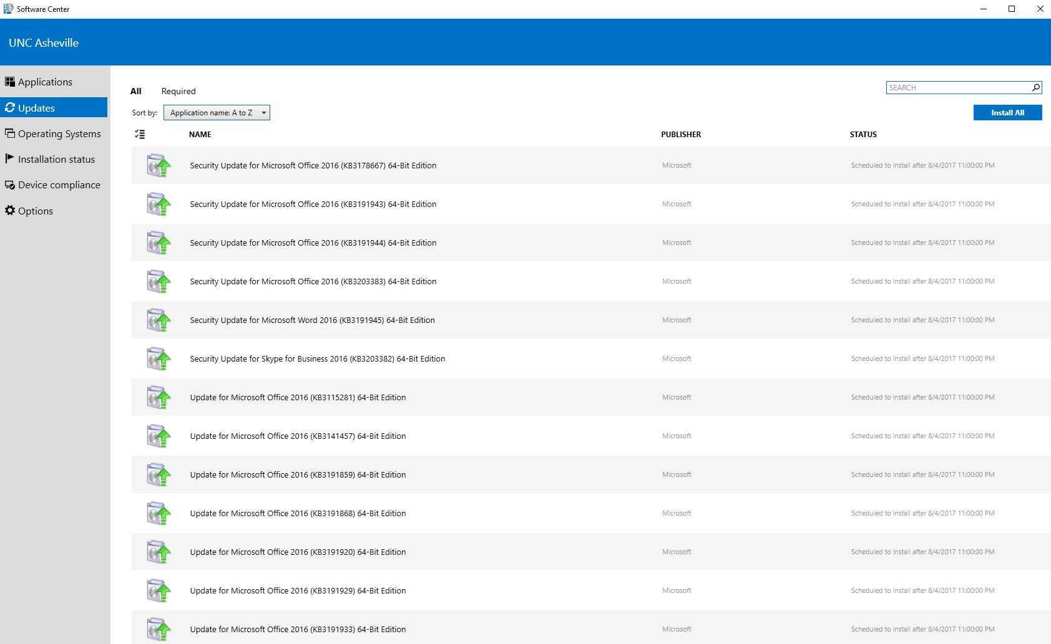The height and width of the screenshot is (644, 1051).
Task: Select the Software Center title bar icon
Action: point(8,9)
